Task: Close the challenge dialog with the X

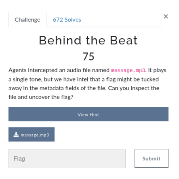Action: click(166, 17)
